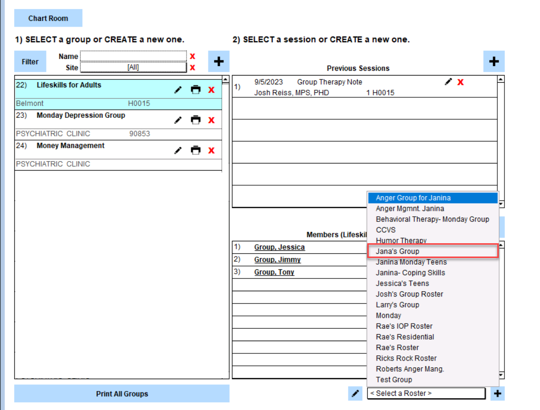540x410 pixels.
Task: Delete the Money Management group
Action: [212, 151]
